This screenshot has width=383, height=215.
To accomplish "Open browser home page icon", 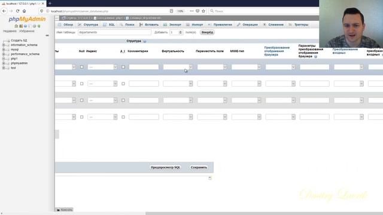I will (24, 11).
